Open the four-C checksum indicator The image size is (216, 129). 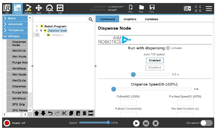198,8
